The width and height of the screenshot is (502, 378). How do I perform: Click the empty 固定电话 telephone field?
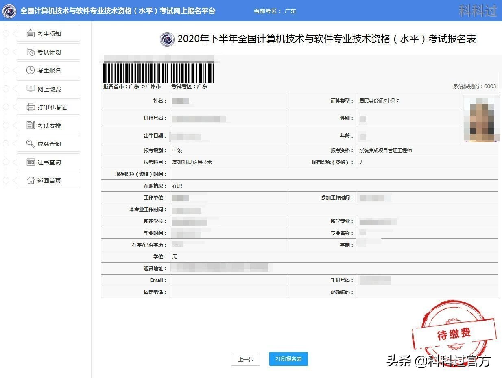point(228,292)
